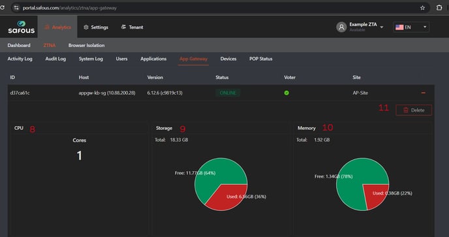The height and width of the screenshot is (237, 449).
Task: Open the POP Status tab
Action: pyautogui.click(x=260, y=59)
